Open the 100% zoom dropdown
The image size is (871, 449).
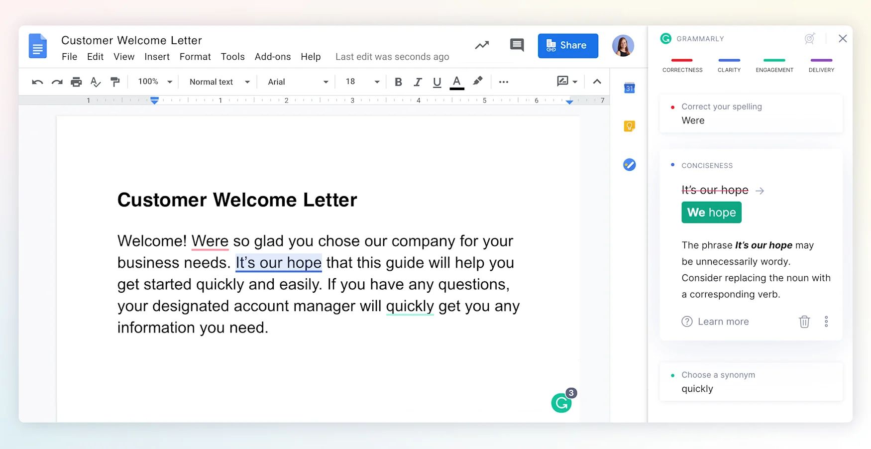point(155,82)
